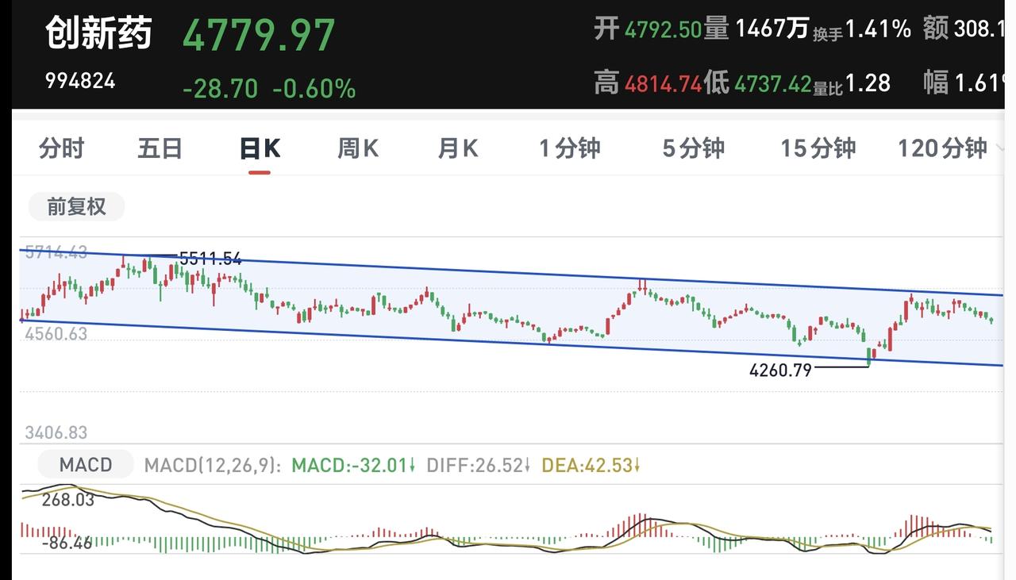Click the y-axis label 3406.83

click(x=56, y=432)
